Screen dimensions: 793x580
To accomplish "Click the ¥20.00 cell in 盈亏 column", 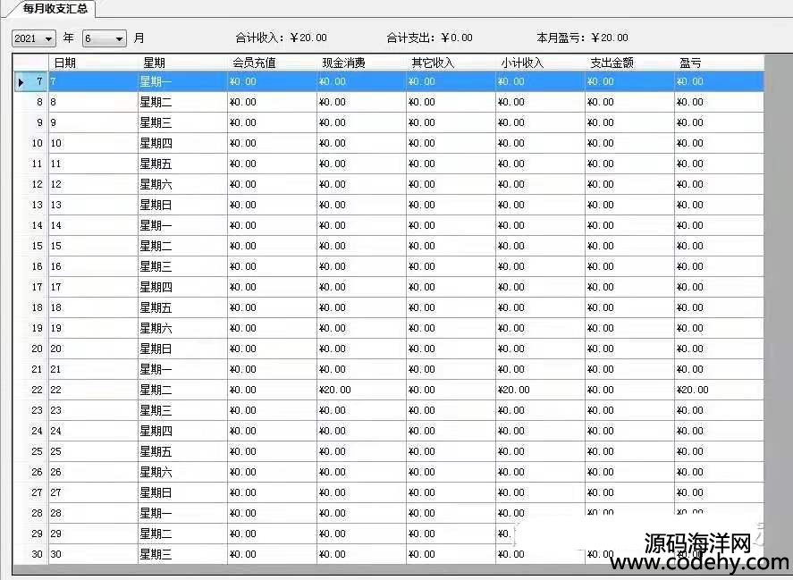I will 719,390.
